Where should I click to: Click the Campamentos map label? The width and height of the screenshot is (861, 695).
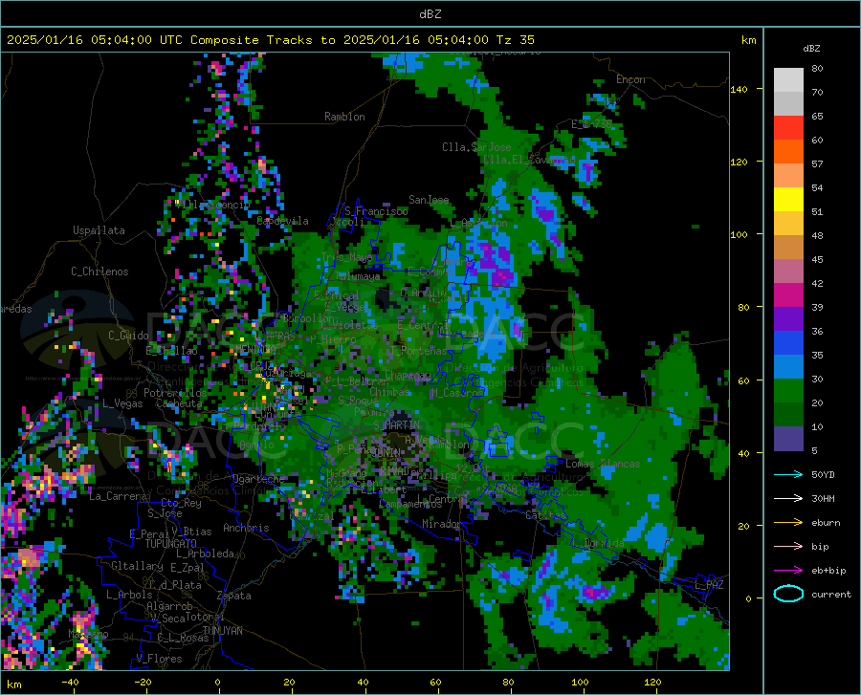pyautogui.click(x=410, y=504)
